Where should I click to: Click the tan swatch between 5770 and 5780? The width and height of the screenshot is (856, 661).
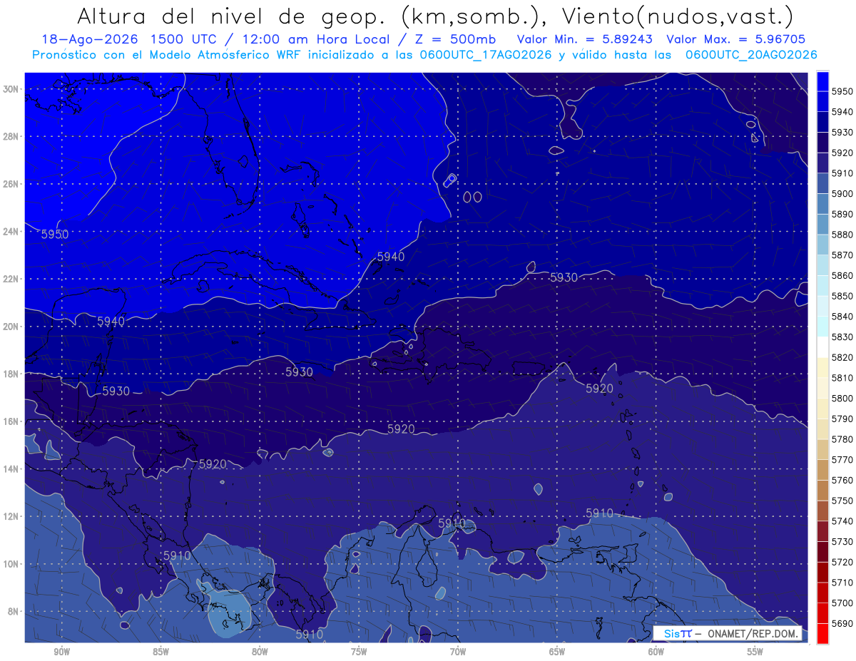point(822,449)
